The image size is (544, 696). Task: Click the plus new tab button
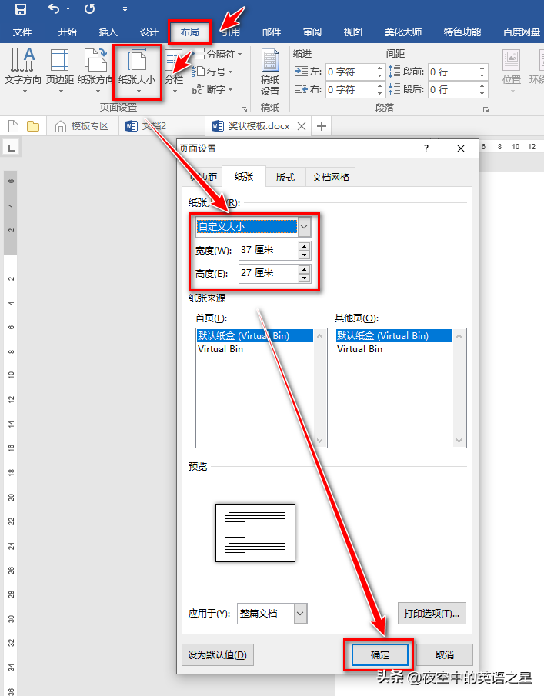[322, 126]
